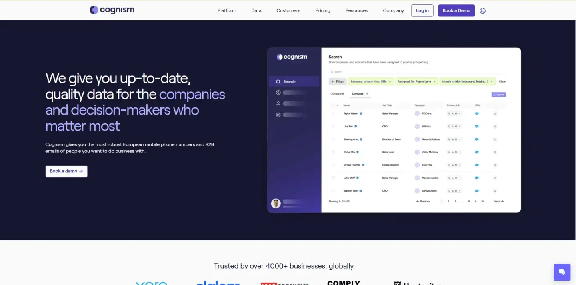Click the download icon in Chloe Min's row

click(495, 152)
